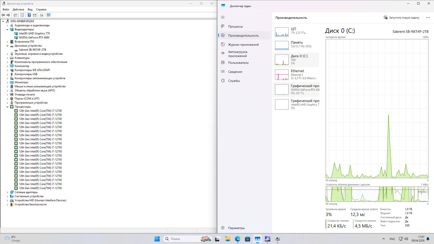Collapse the Processors (Процессоры) tree node
The height and width of the screenshot is (244, 434).
(x=7, y=107)
